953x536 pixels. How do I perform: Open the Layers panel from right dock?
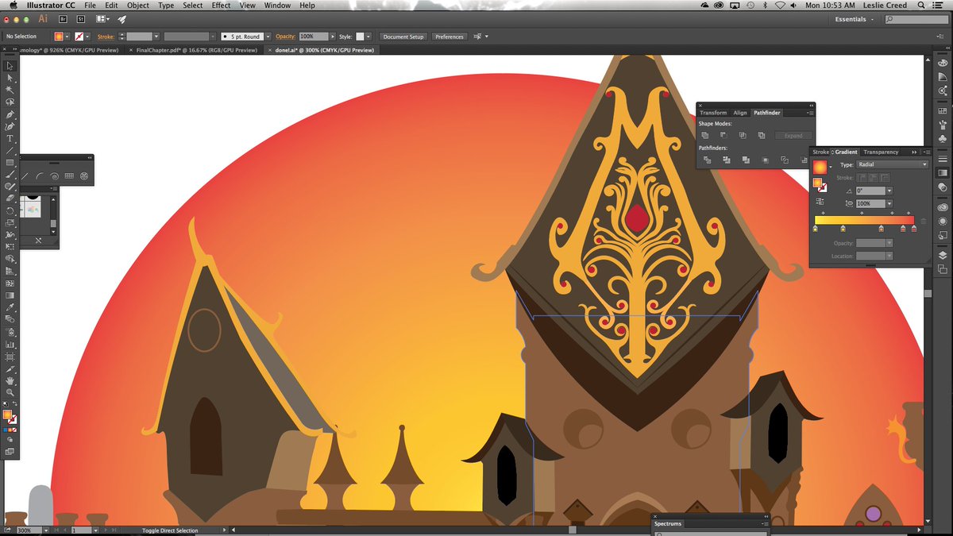943,256
